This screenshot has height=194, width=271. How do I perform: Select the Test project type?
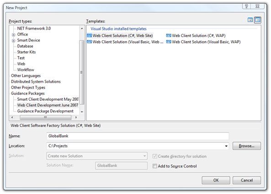click(x=21, y=58)
